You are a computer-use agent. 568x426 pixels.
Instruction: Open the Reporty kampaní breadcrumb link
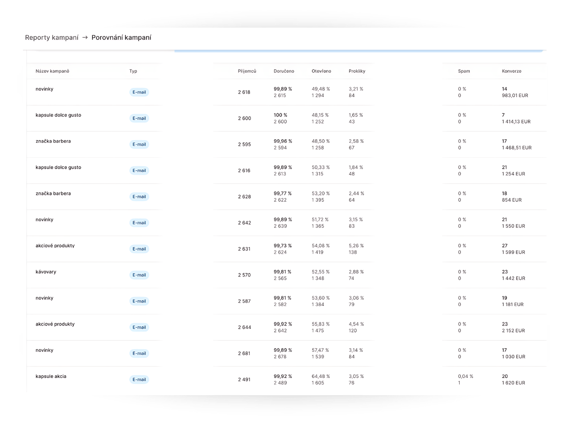pyautogui.click(x=51, y=38)
